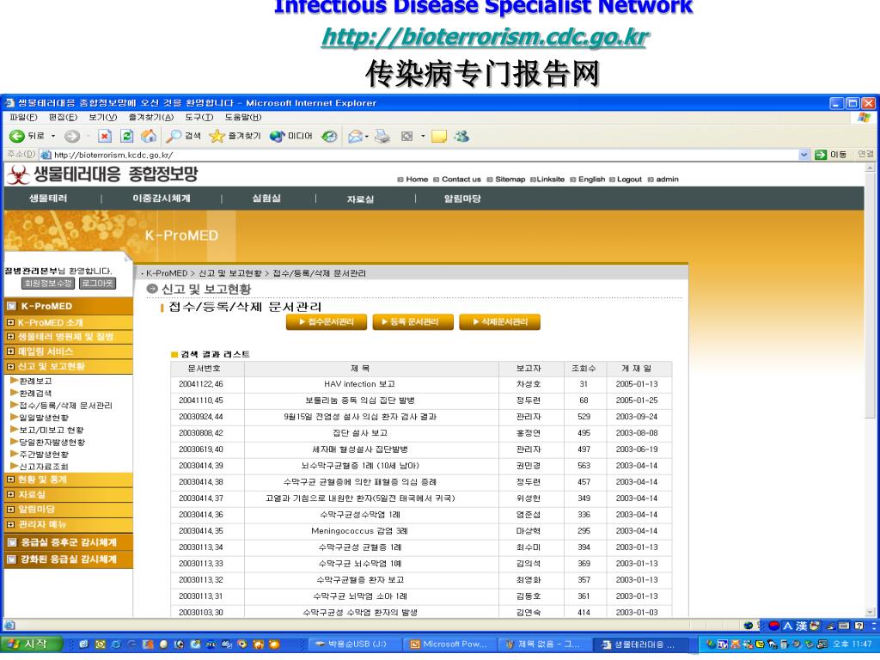This screenshot has height=660, width=880.
Task: Click the Media globe icon
Action: [x=278, y=136]
